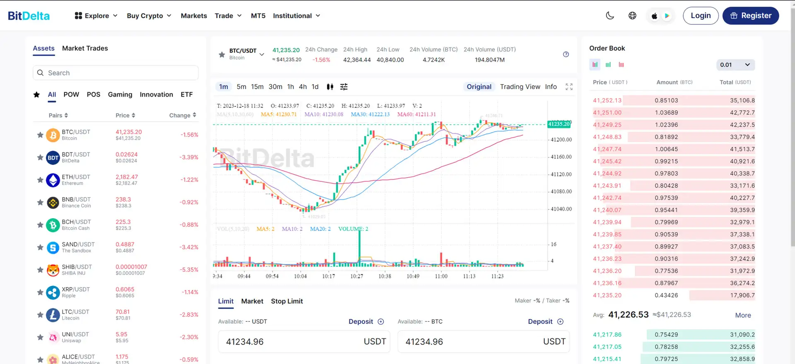Image resolution: width=795 pixels, height=364 pixels.
Task: Expand the BTC/USDT pair selector
Action: 262,55
